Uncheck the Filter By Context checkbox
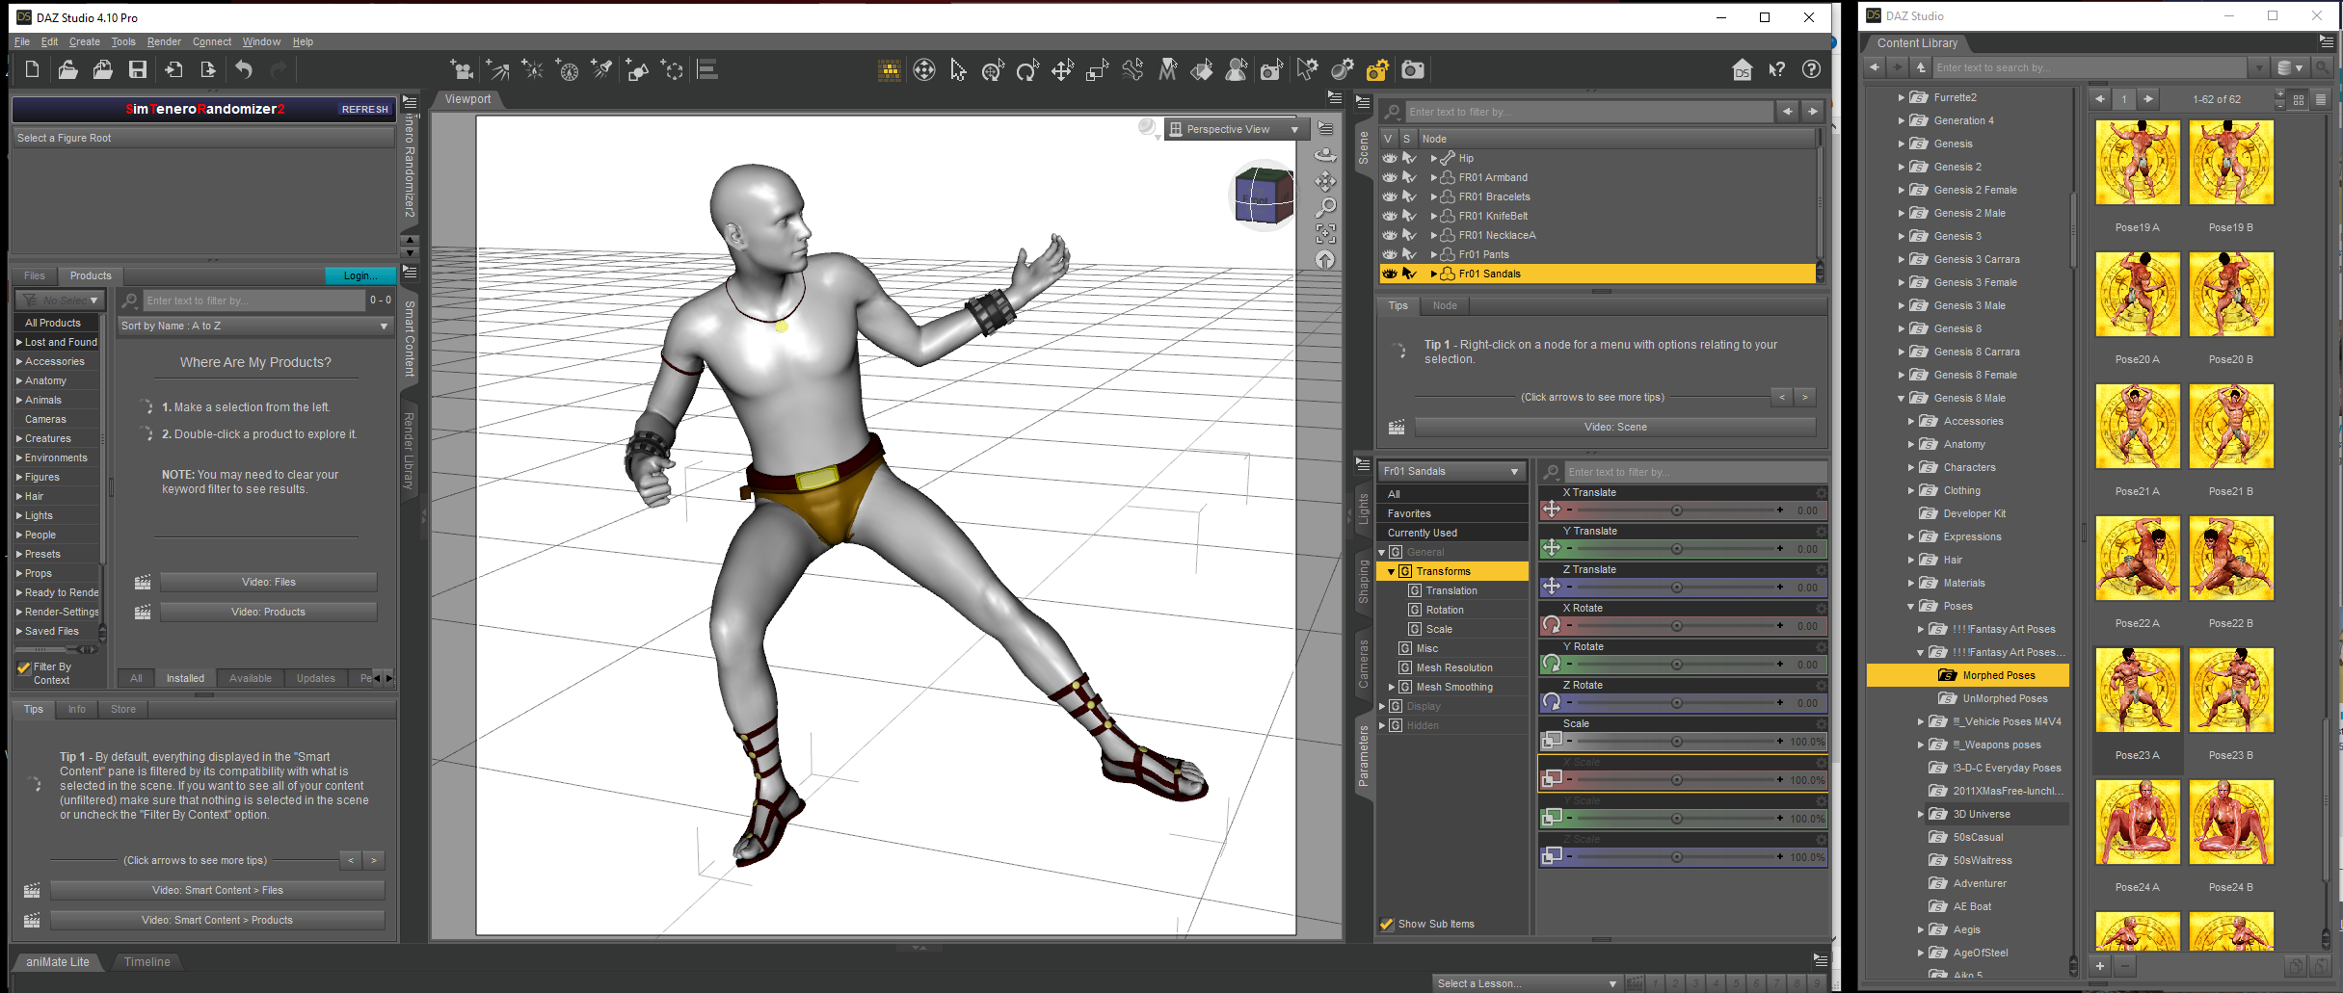Screen dimensions: 2343x993 [x=24, y=667]
